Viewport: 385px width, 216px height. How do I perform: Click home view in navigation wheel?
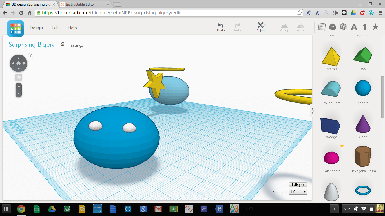coord(19,63)
